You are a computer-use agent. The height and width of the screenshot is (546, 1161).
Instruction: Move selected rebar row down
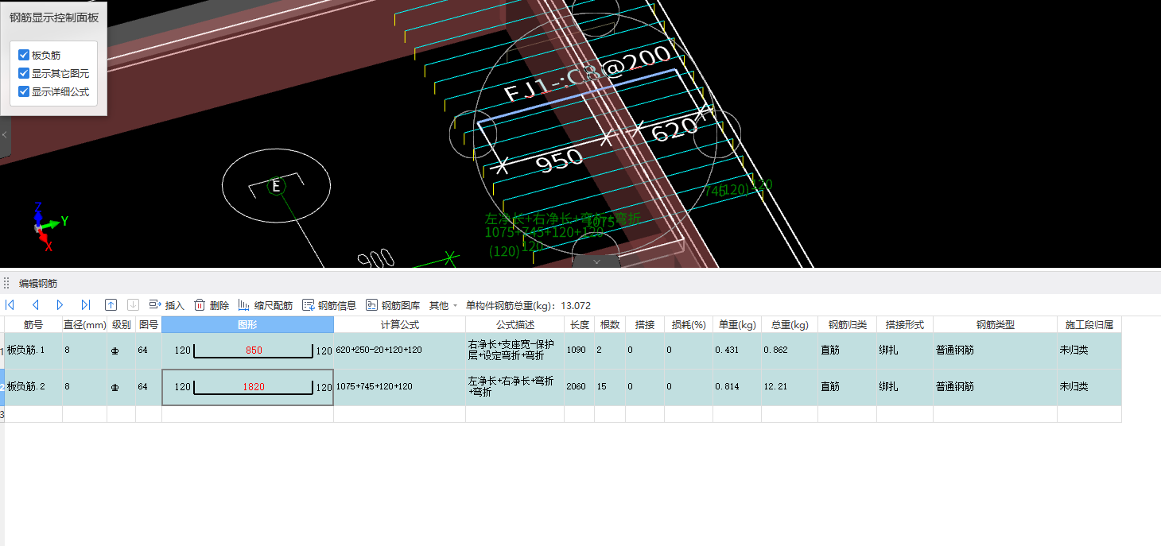[134, 305]
